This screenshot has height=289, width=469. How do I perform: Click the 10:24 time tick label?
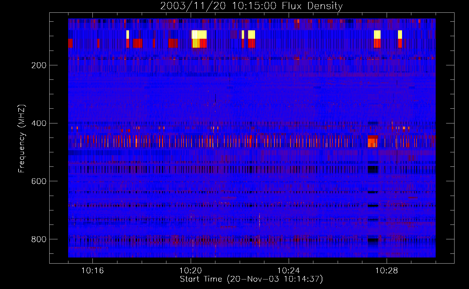[288, 271]
